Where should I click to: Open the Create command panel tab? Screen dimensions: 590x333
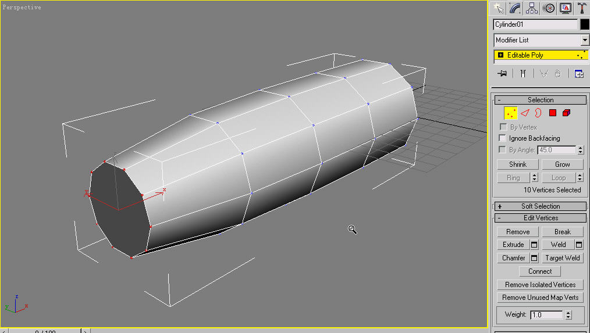[498, 8]
